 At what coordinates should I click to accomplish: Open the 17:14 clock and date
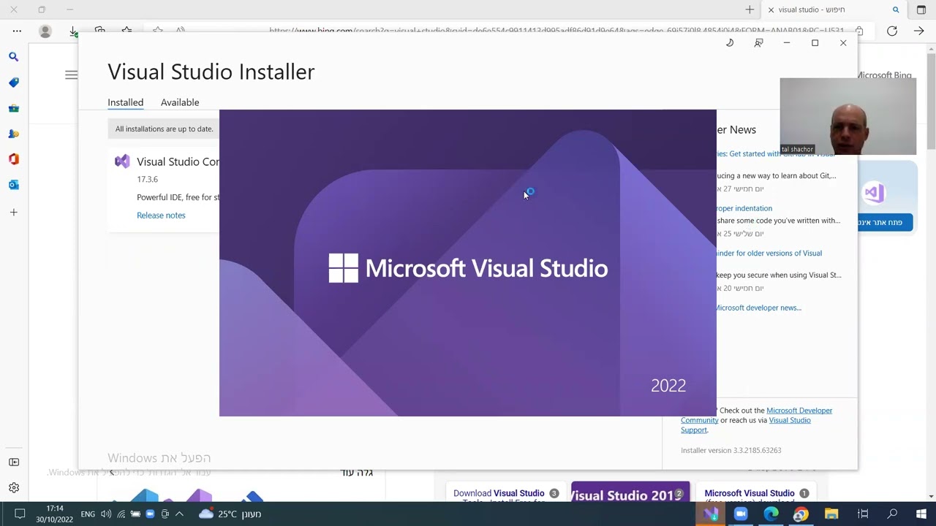(x=55, y=514)
